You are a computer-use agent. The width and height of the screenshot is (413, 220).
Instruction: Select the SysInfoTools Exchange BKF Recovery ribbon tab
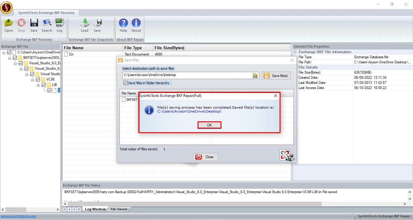[46, 13]
